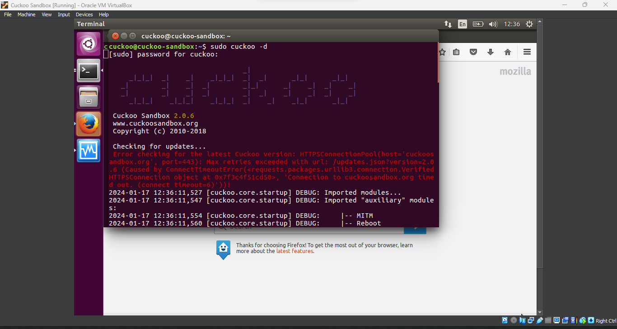617x329 pixels.
Task: Click the network adapters status icon
Action: (531, 320)
